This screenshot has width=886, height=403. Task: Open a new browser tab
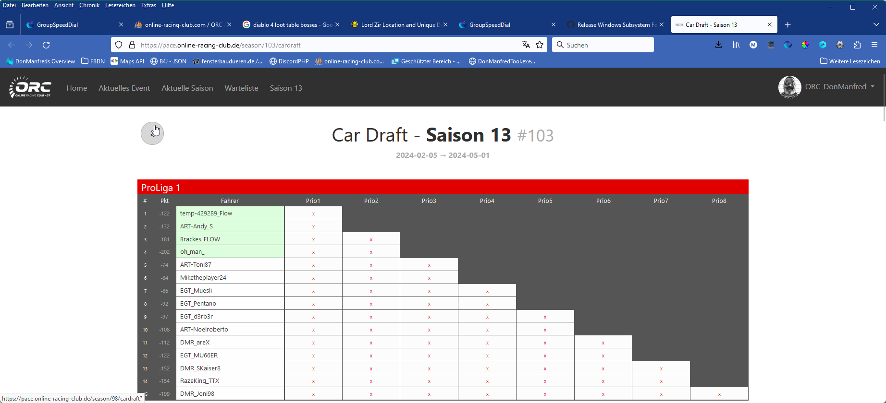tap(788, 25)
